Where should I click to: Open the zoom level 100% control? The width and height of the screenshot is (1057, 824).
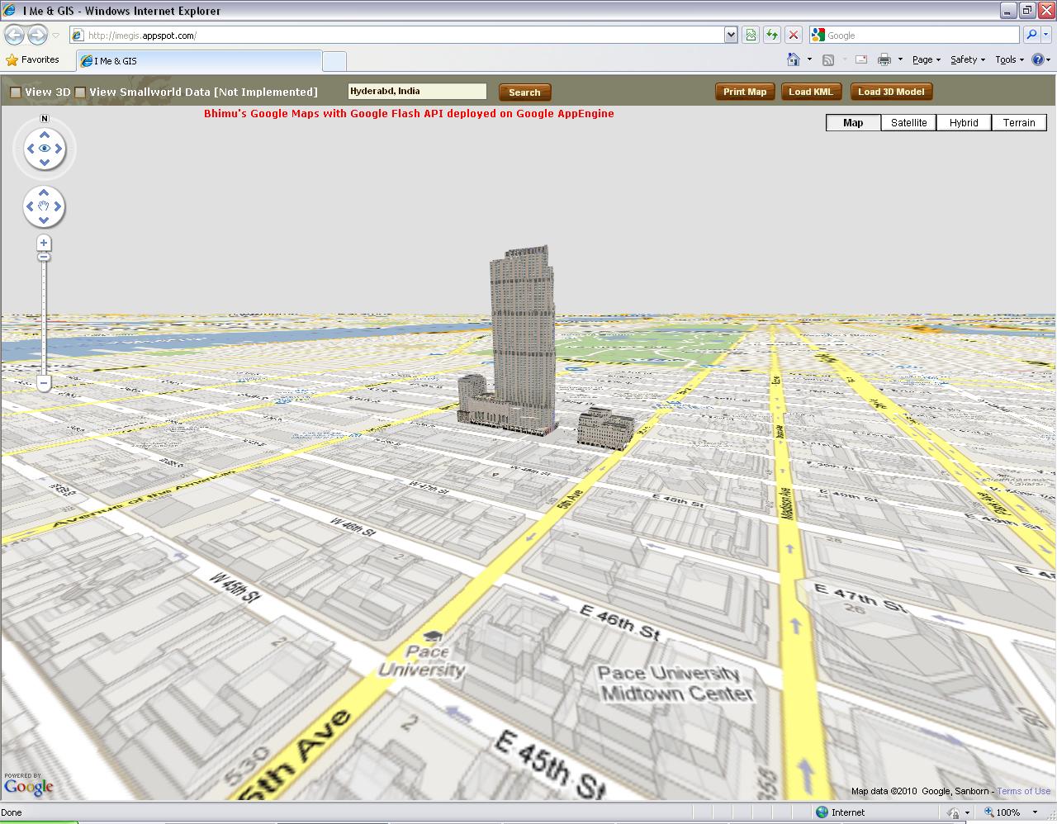click(1011, 812)
